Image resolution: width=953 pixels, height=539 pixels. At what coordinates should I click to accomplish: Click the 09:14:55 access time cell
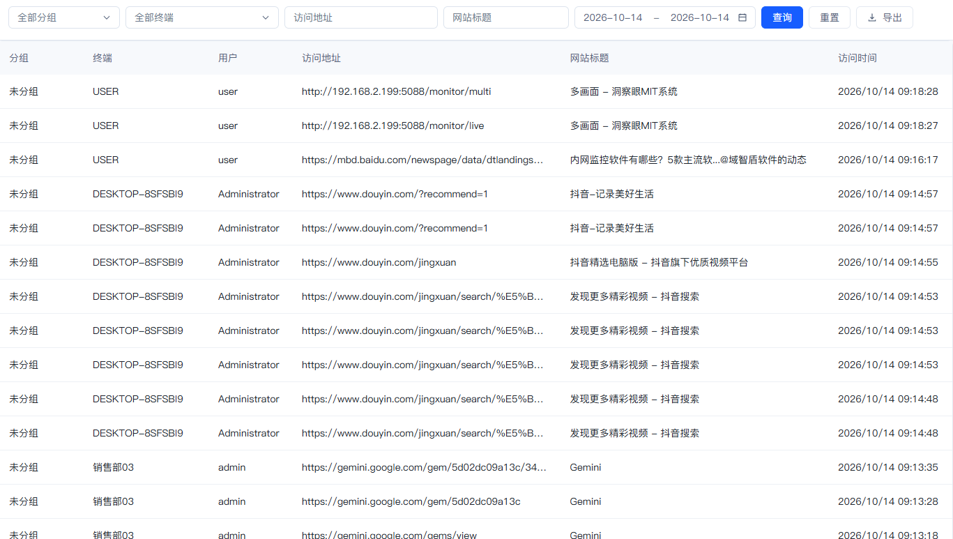pos(888,262)
